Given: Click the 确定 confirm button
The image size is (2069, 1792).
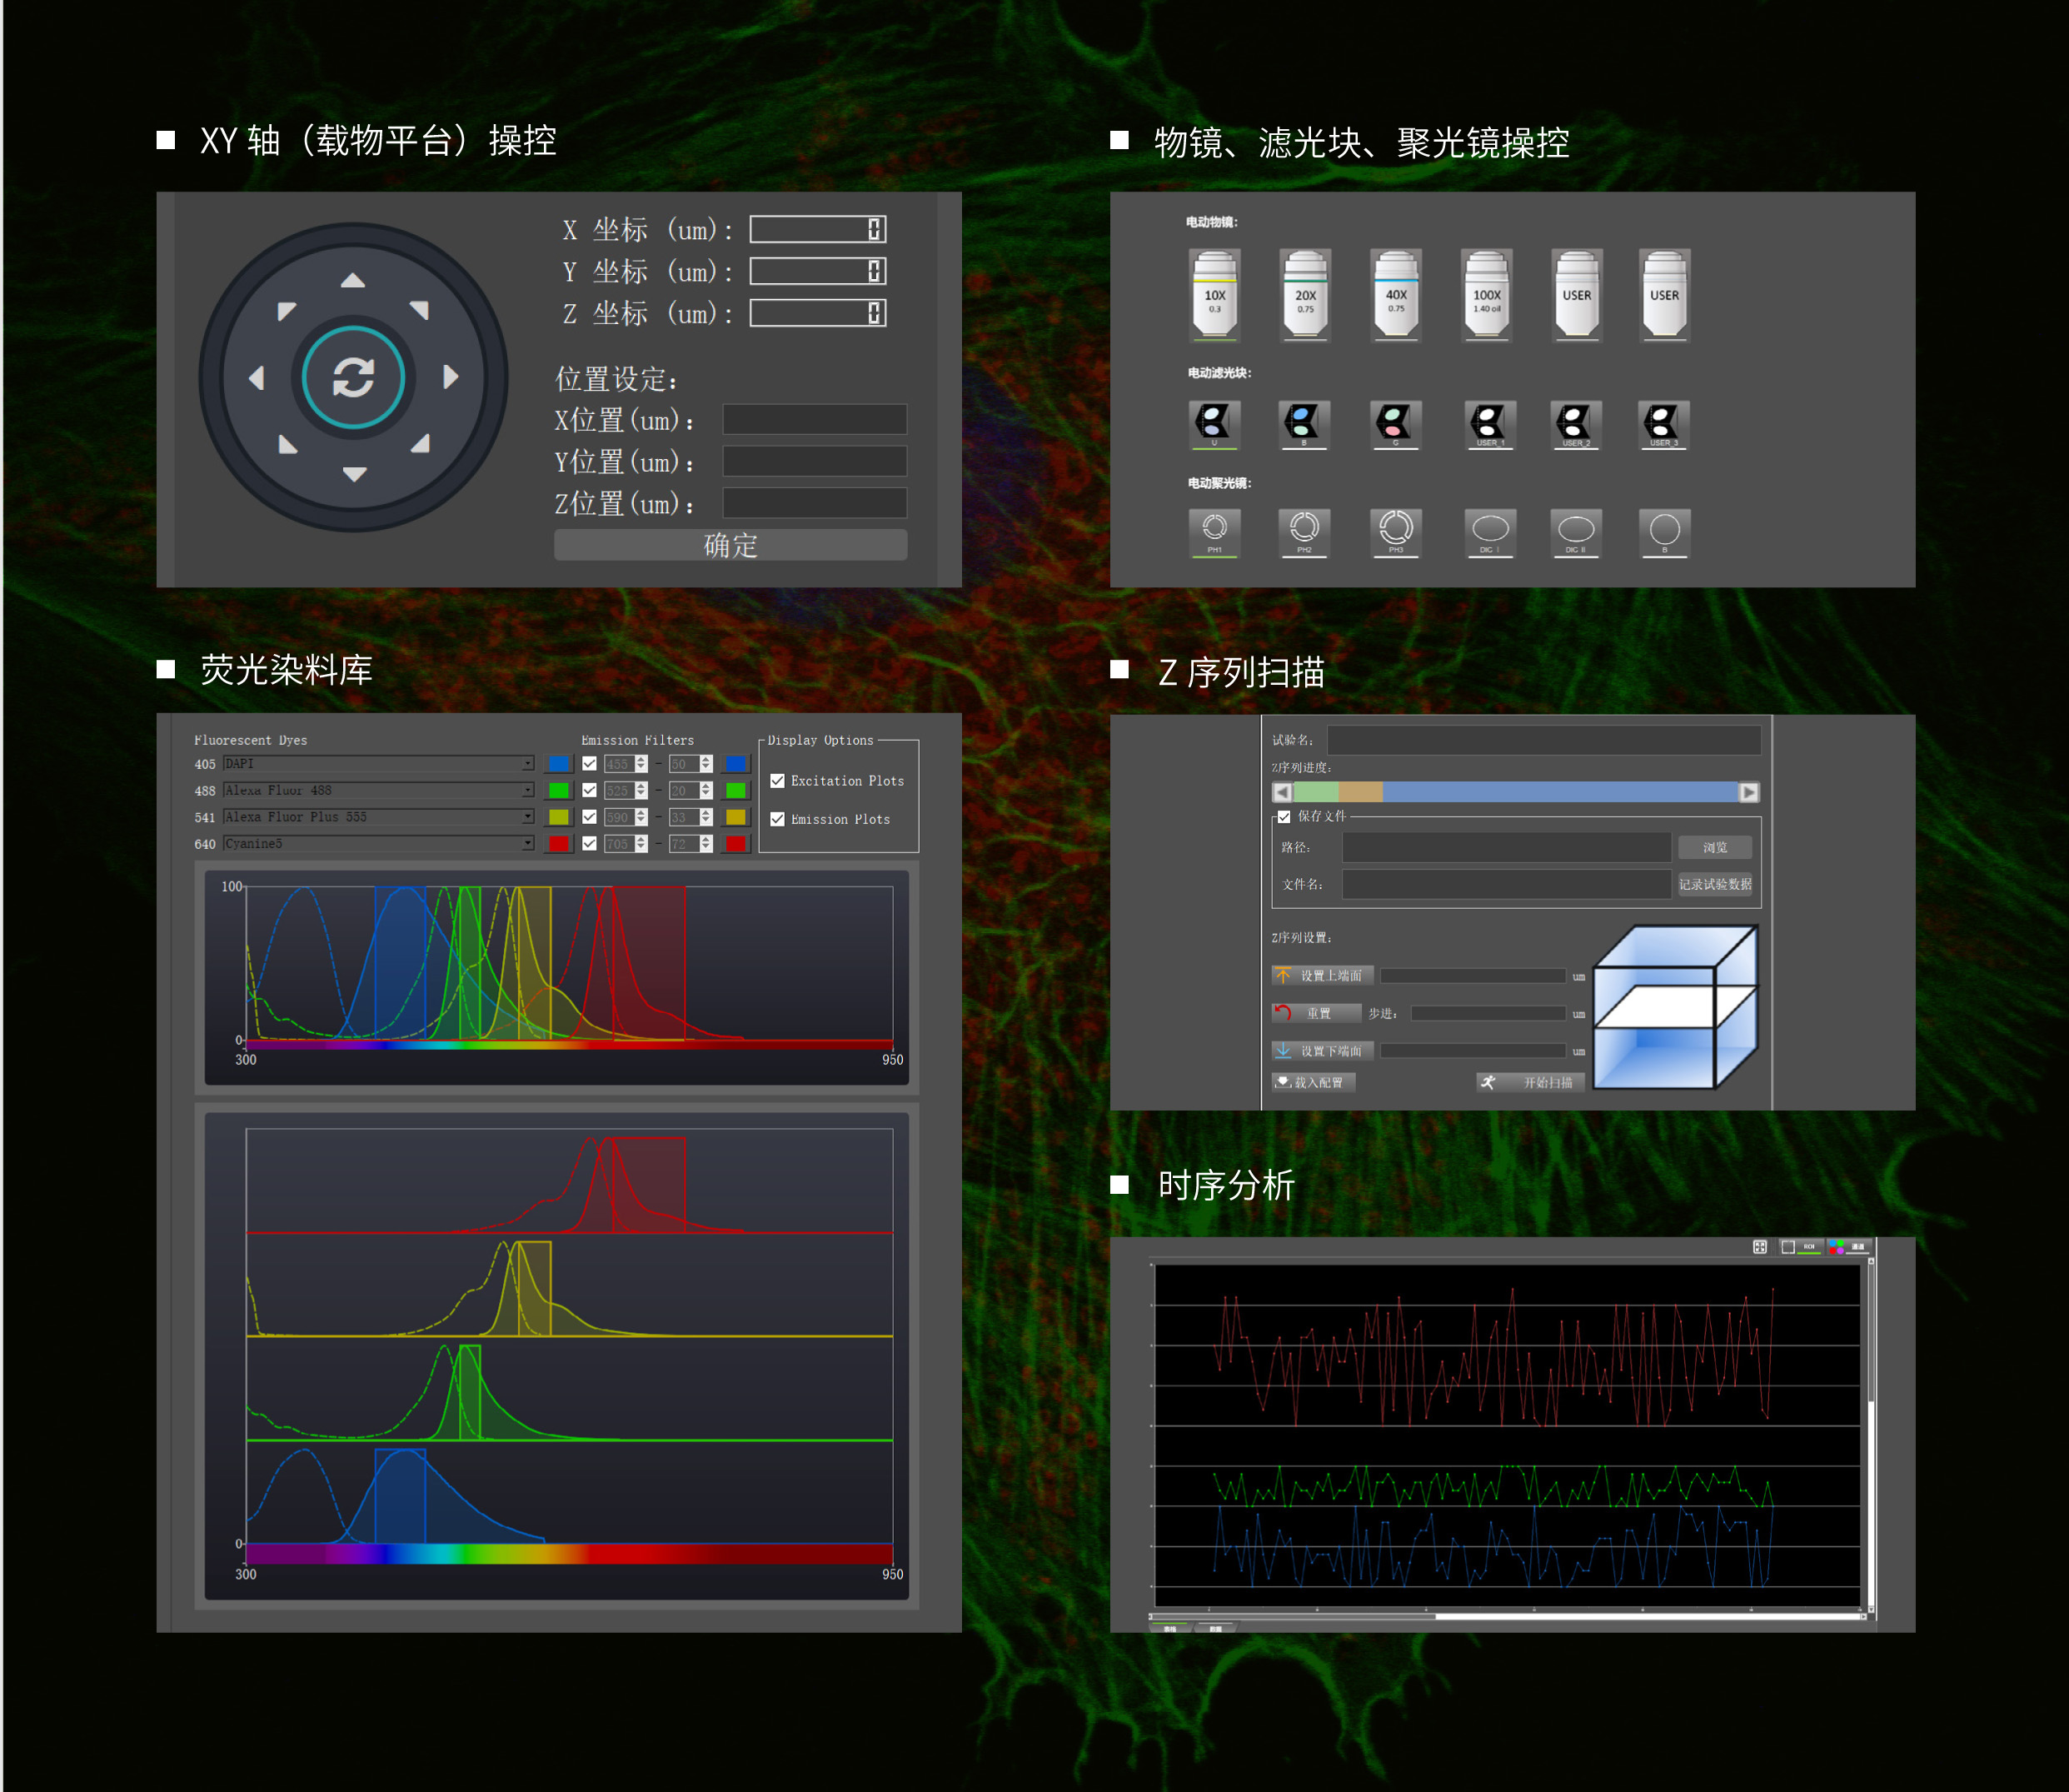Looking at the screenshot, I should pos(730,545).
